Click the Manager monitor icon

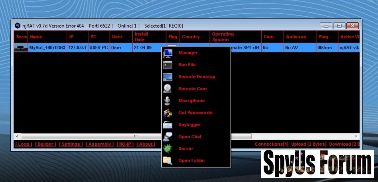[x=167, y=53]
